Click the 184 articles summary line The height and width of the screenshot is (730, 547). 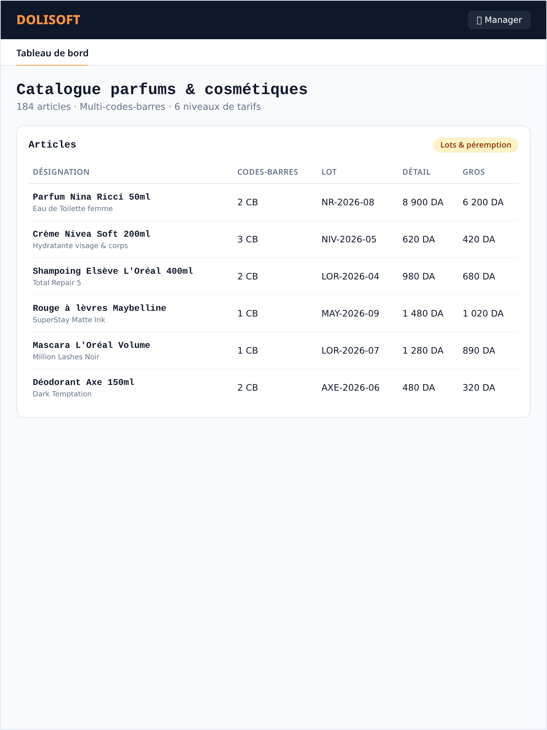[139, 107]
